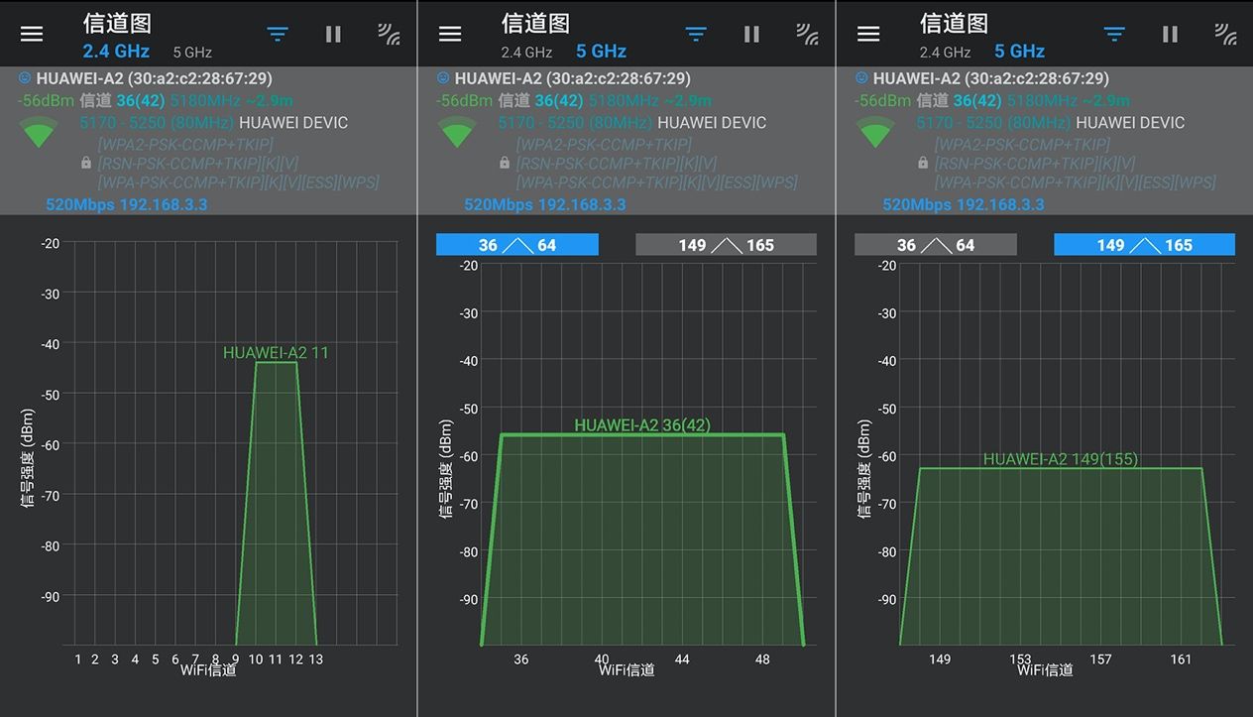
Task: Tap connected smiley icon in screen with 149–165 highlighted
Action: tap(861, 77)
